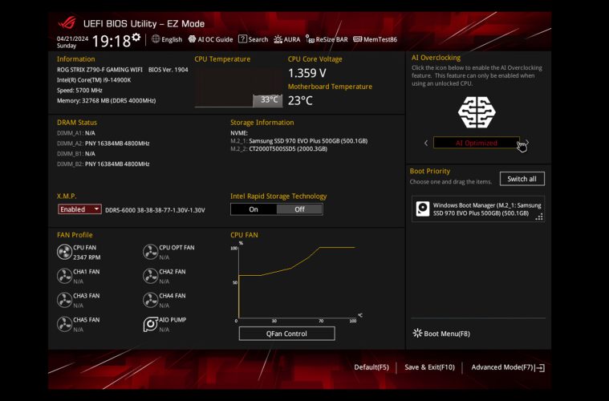Viewport: 609px width, 401px height.
Task: Click the Windows Boot Manager disk icon
Action: coord(423,209)
